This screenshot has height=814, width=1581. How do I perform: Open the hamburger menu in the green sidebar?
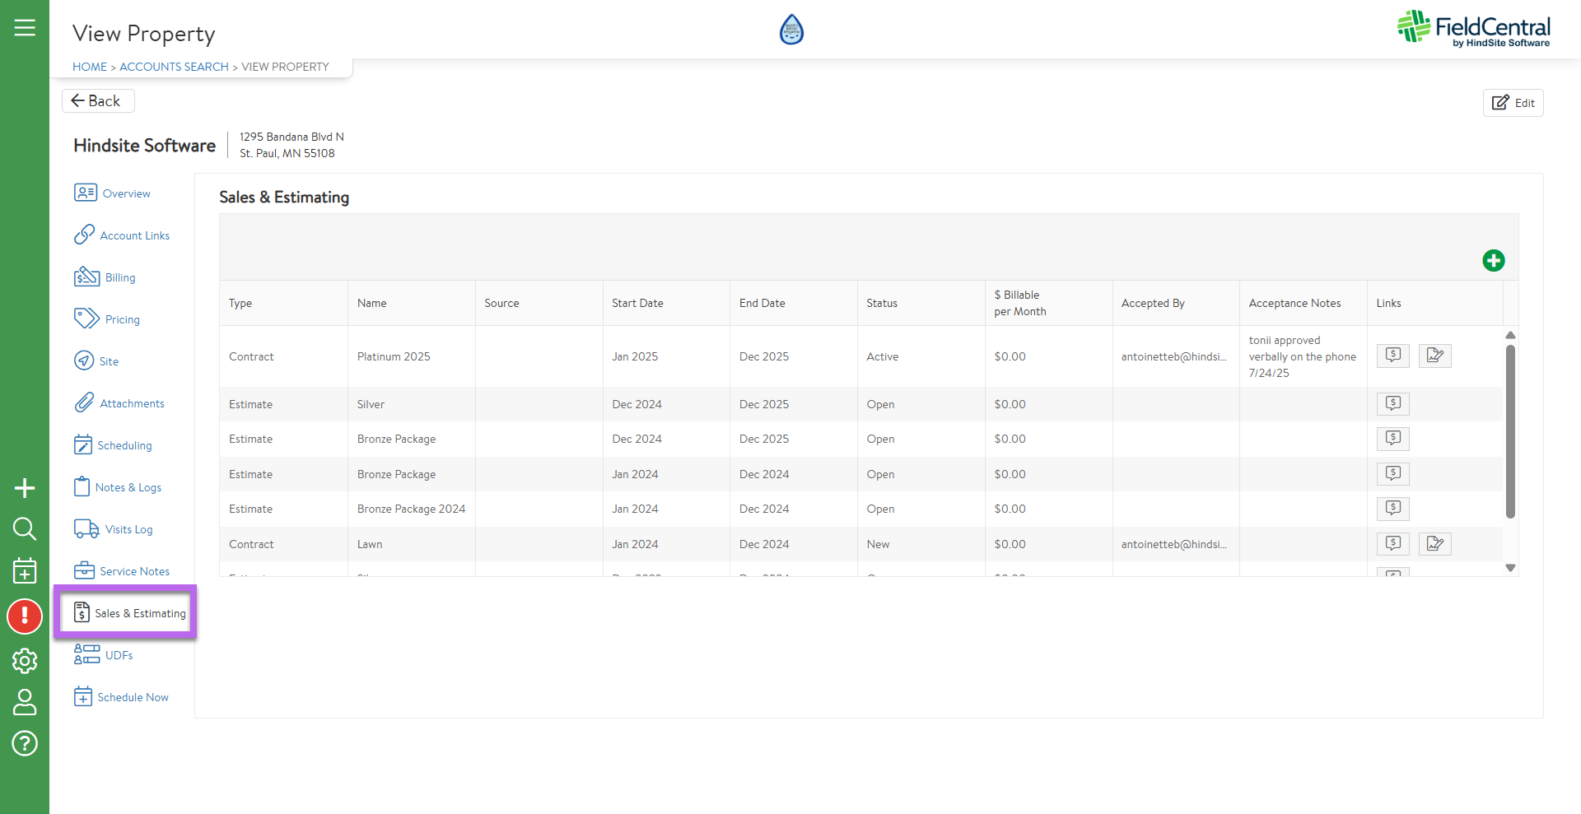[25, 28]
